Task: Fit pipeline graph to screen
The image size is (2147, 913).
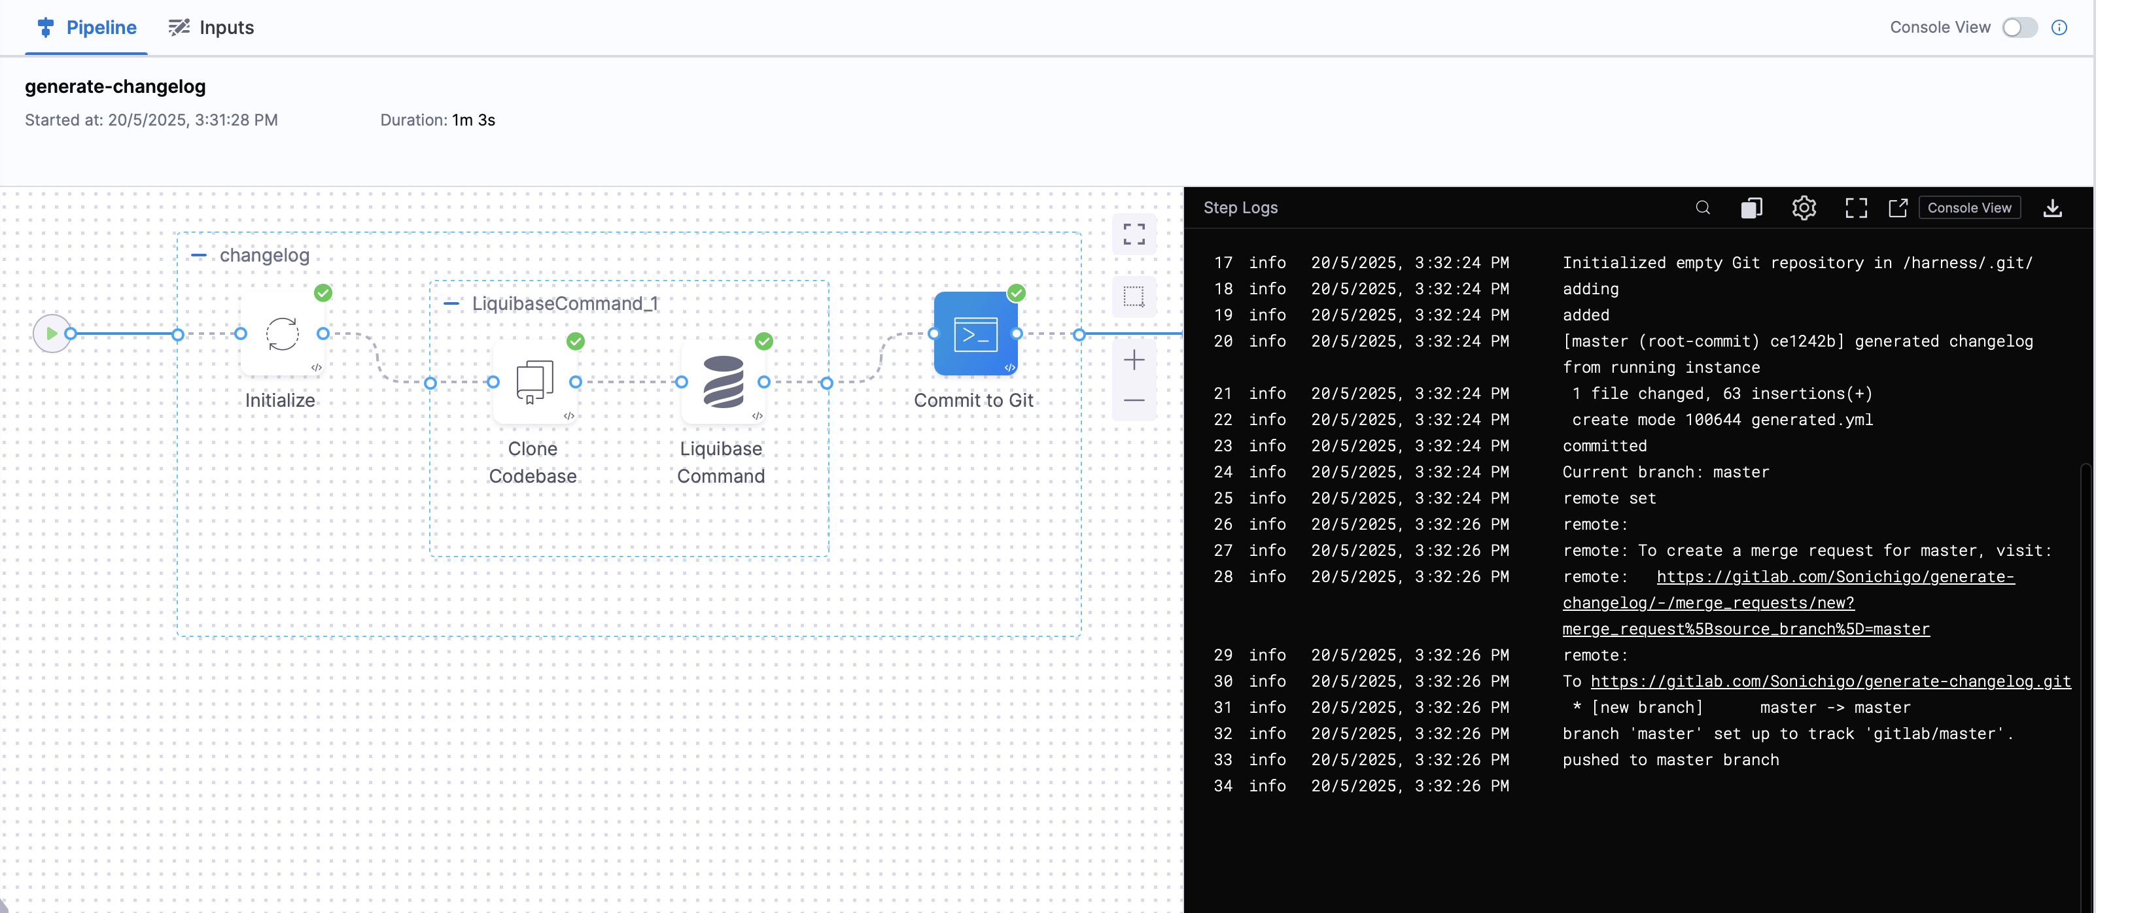Action: click(1134, 233)
